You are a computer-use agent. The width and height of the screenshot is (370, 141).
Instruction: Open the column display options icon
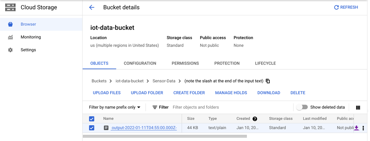pyautogui.click(x=358, y=107)
